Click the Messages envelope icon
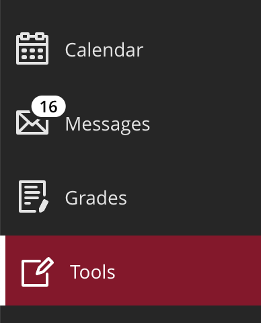The image size is (261, 323). pyautogui.click(x=32, y=122)
